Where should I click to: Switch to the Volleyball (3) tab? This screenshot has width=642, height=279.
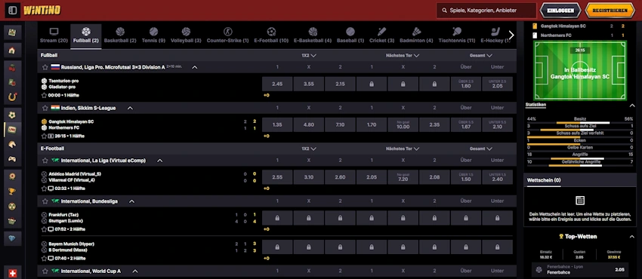coord(186,35)
